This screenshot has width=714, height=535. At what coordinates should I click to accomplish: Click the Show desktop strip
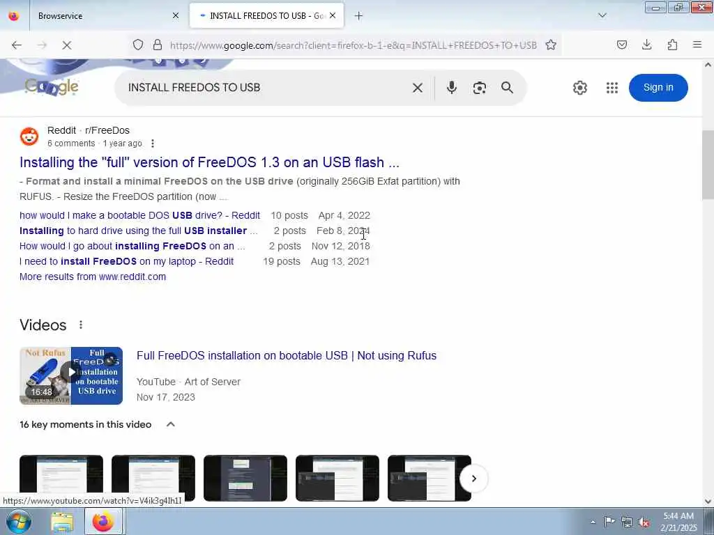(x=709, y=521)
